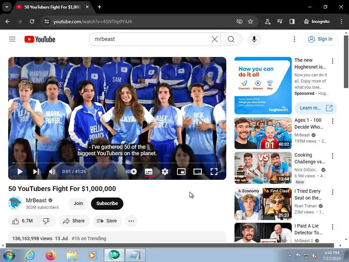Click the magnifier search button

click(x=231, y=39)
